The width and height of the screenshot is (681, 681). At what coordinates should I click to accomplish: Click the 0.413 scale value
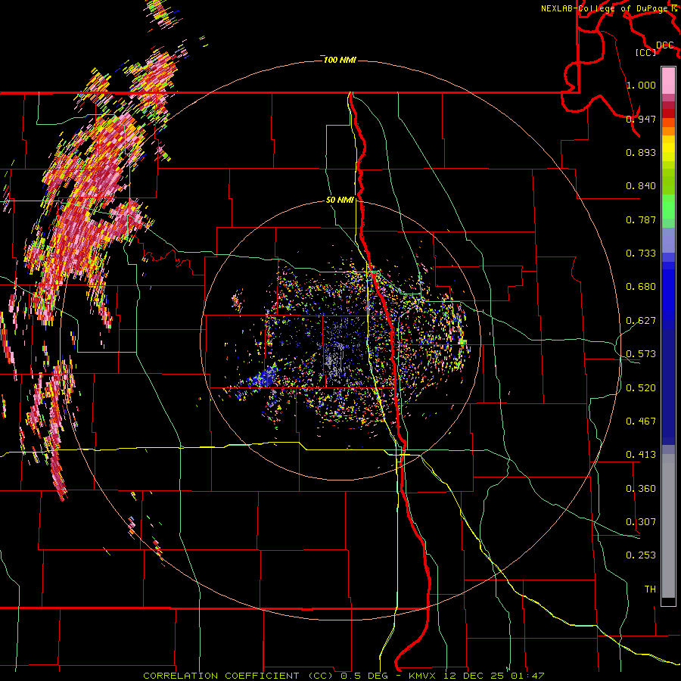point(641,455)
